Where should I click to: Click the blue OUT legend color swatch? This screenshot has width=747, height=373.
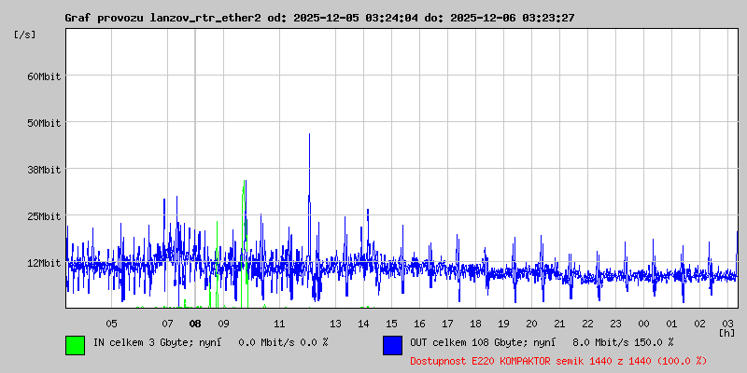pos(392,345)
